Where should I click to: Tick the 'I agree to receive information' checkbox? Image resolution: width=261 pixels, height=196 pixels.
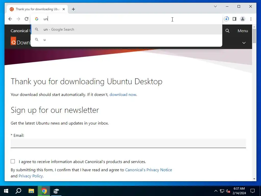(13, 161)
